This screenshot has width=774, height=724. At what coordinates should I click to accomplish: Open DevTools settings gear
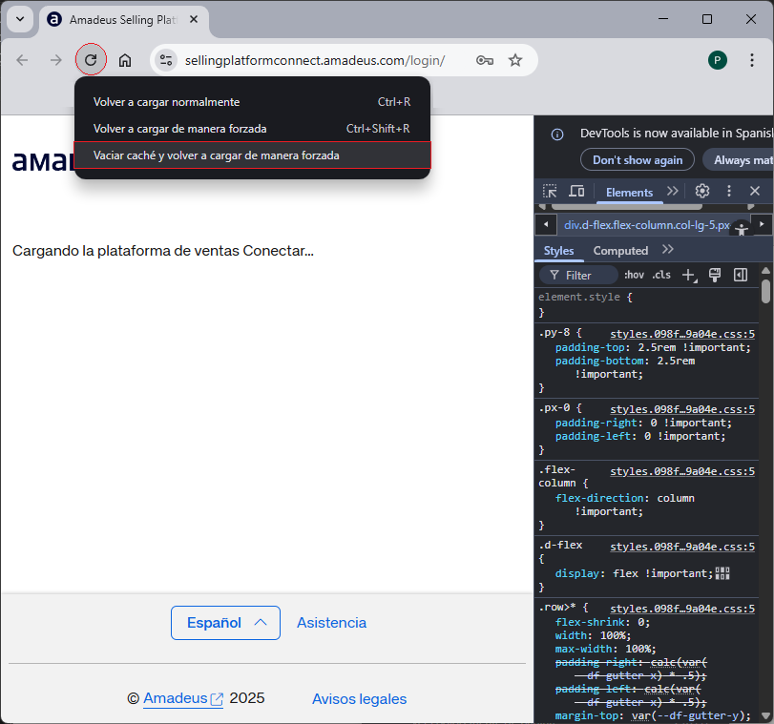[701, 191]
